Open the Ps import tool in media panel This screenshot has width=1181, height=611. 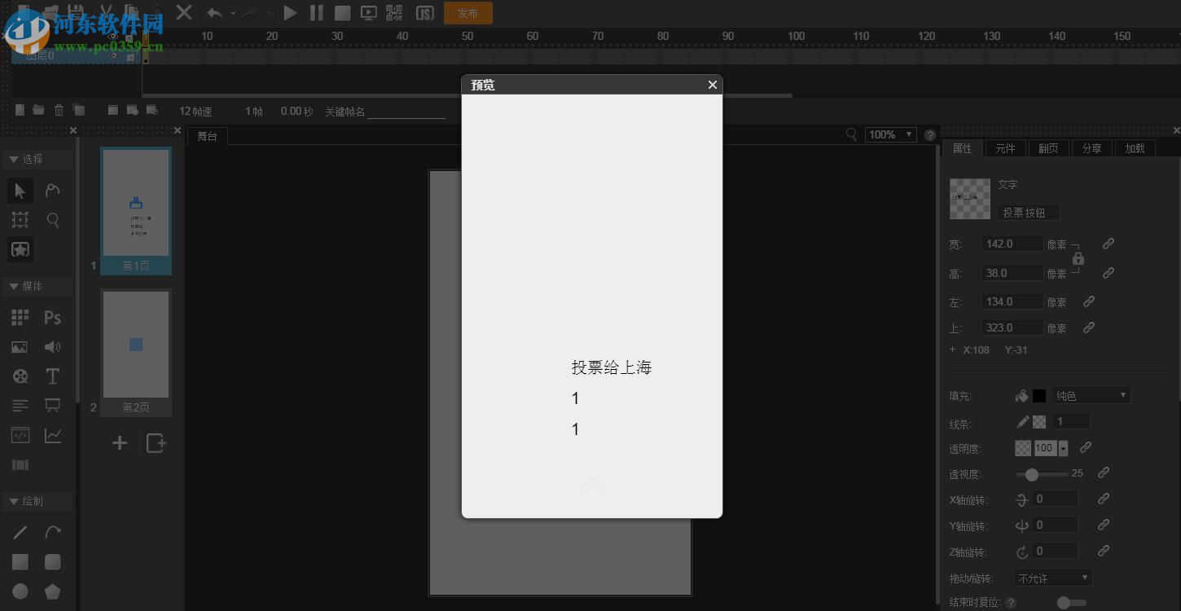[x=52, y=317]
